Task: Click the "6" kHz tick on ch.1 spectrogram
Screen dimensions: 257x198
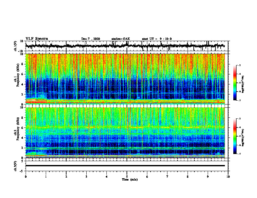Action: (x=22, y=74)
